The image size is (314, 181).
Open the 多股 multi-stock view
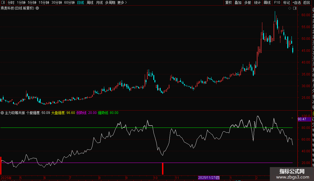[248, 3]
